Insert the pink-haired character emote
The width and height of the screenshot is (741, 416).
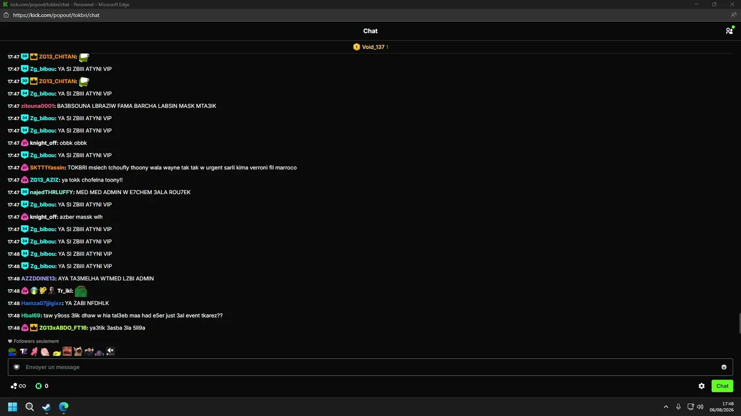click(45, 351)
